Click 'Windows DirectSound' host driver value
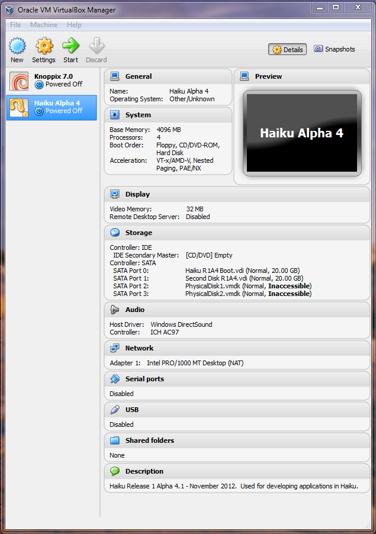This screenshot has height=534, width=376. click(x=181, y=324)
